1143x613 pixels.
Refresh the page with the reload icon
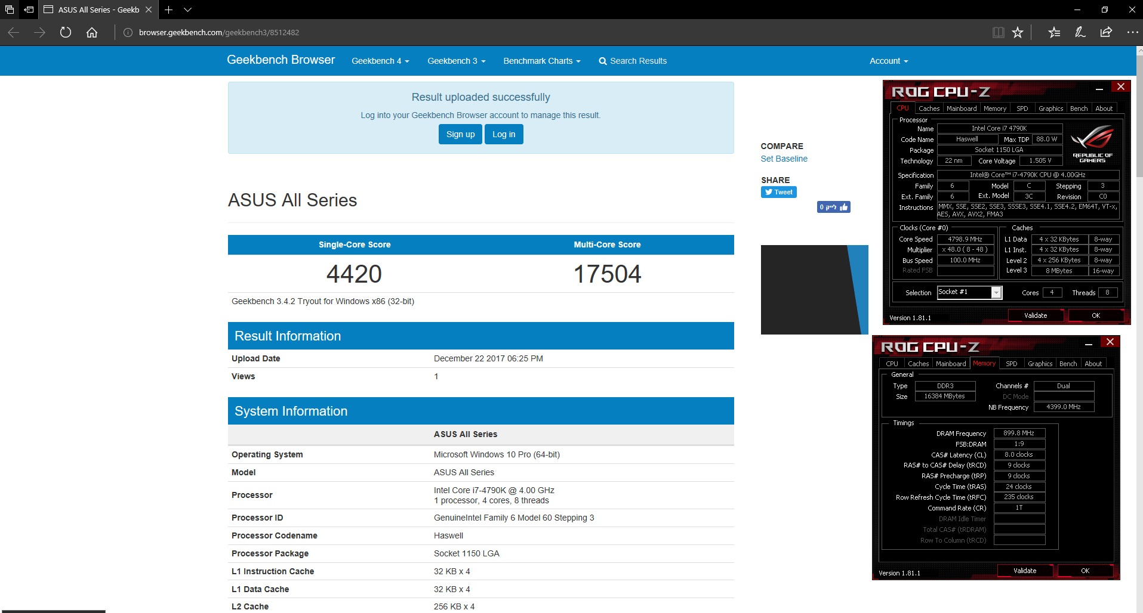pyautogui.click(x=66, y=32)
